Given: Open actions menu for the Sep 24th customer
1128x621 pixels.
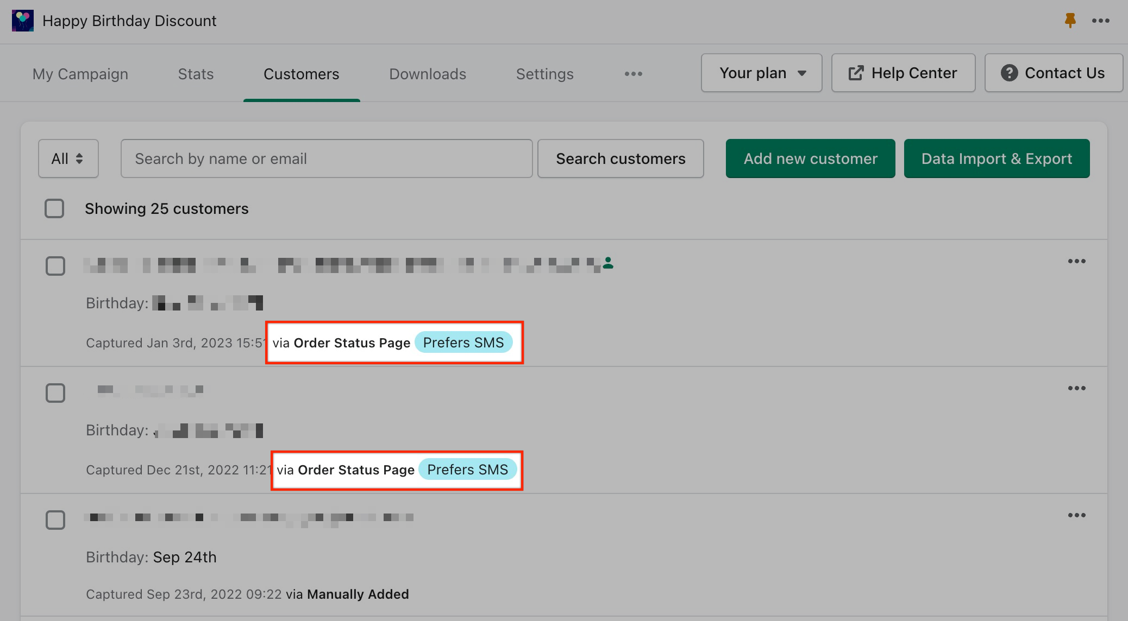Looking at the screenshot, I should [1076, 516].
